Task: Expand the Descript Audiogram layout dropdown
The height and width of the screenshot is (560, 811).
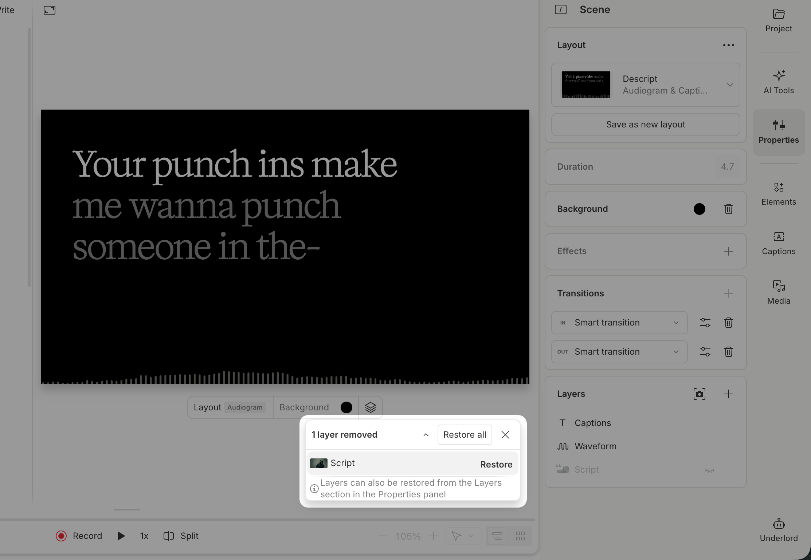Action: (730, 85)
